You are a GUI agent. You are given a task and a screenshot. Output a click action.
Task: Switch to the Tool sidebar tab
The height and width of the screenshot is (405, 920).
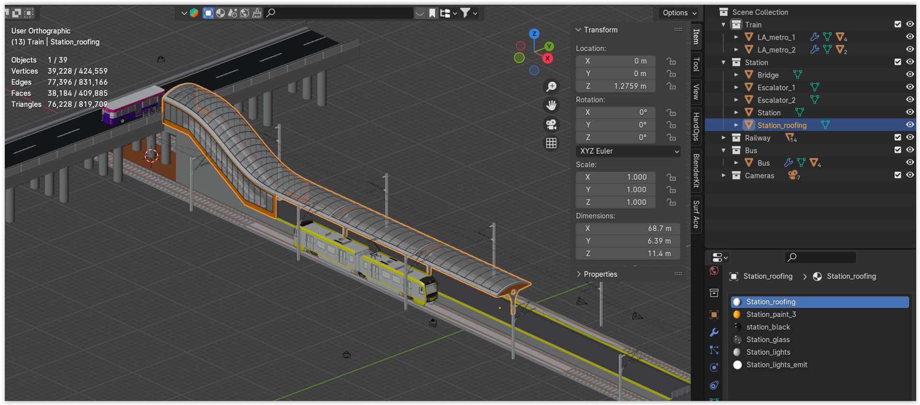(x=696, y=64)
